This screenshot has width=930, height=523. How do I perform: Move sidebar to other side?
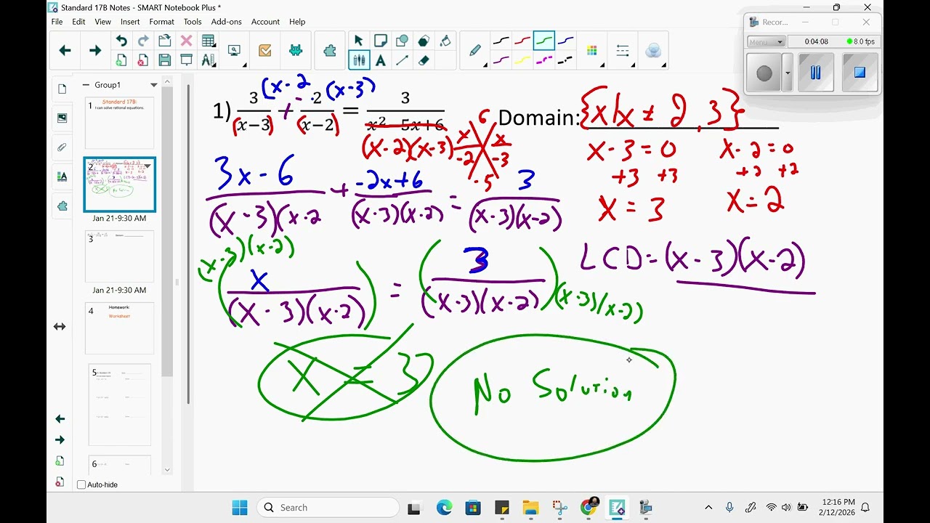tap(60, 327)
